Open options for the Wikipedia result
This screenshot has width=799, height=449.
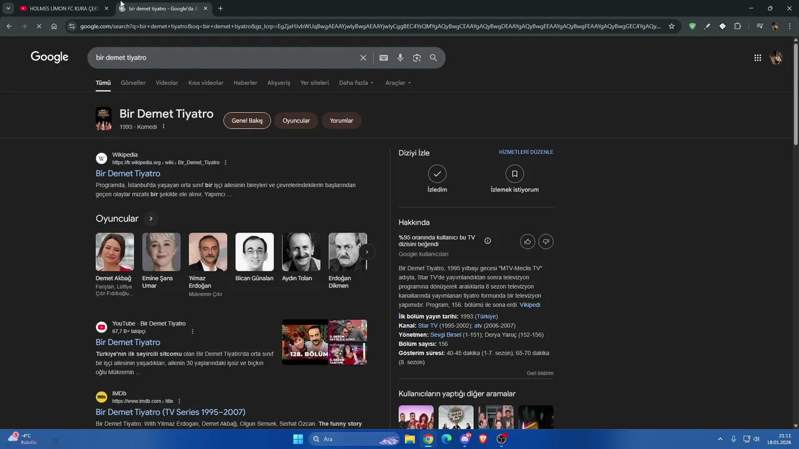[x=225, y=163]
